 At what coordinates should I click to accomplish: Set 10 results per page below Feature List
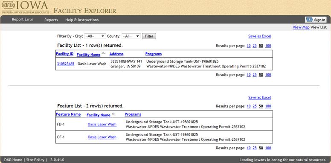click(249, 148)
